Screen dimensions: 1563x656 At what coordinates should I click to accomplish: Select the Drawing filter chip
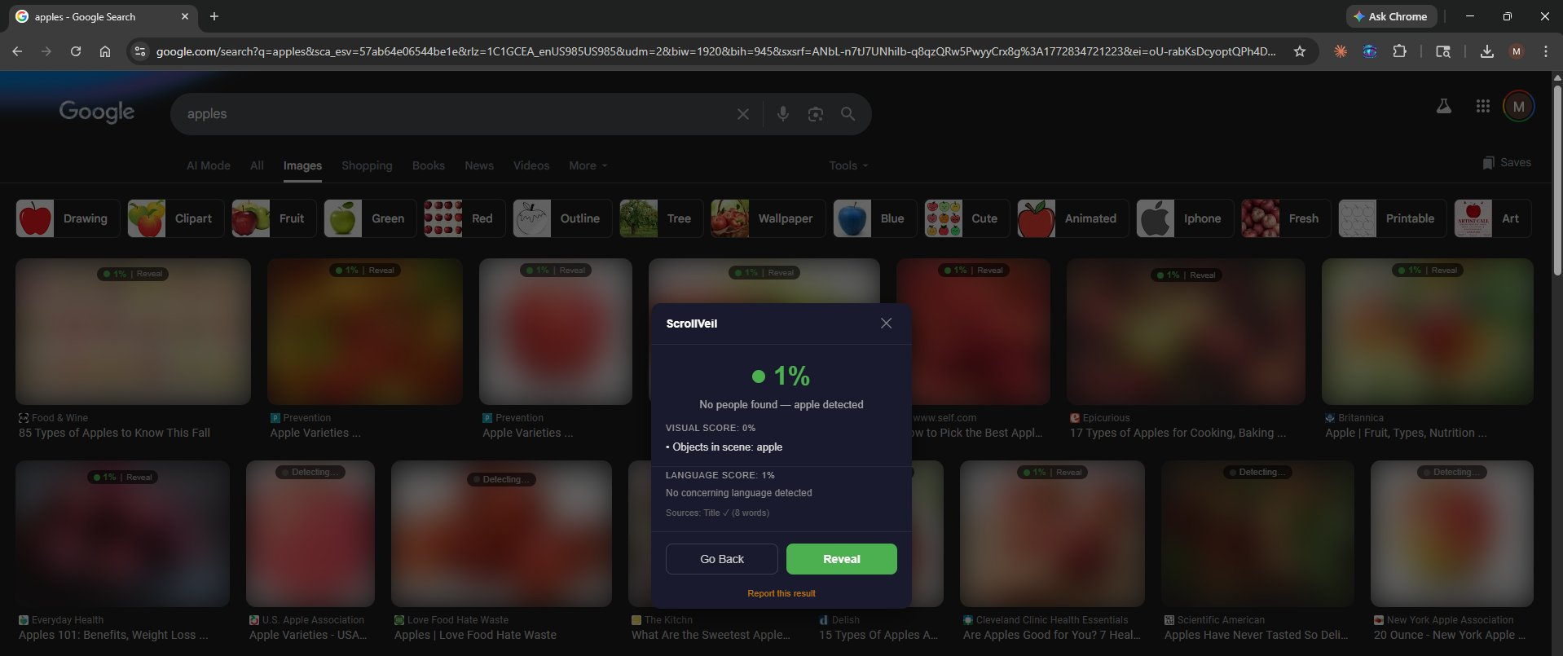pos(68,218)
